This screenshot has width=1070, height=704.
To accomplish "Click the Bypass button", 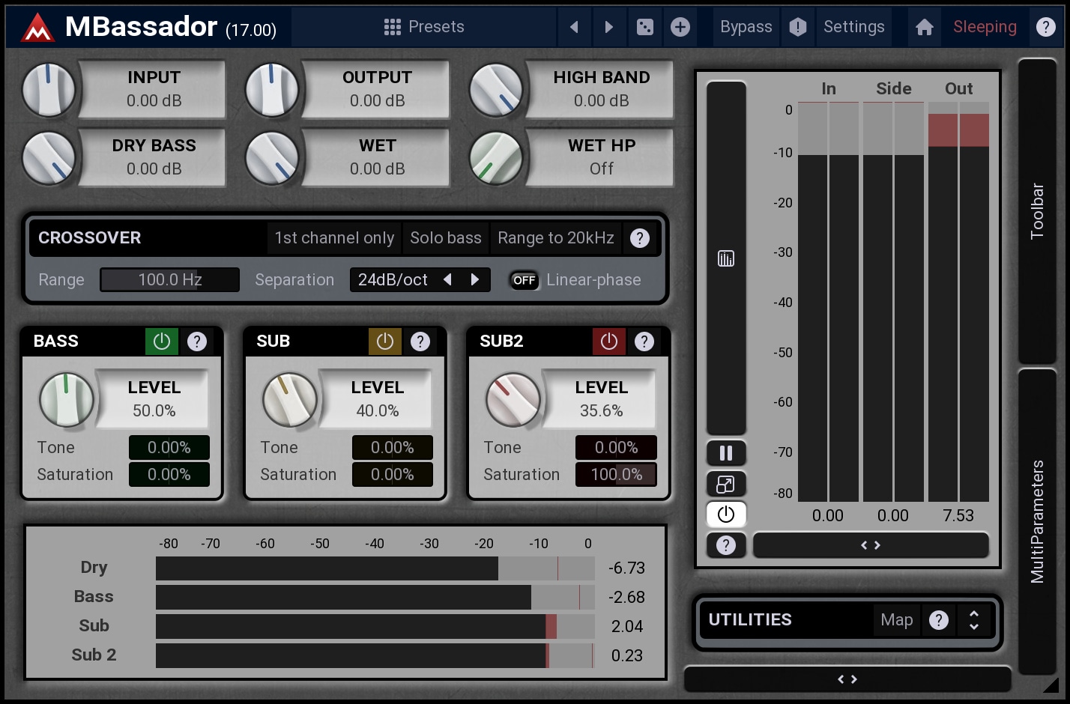I will (746, 27).
